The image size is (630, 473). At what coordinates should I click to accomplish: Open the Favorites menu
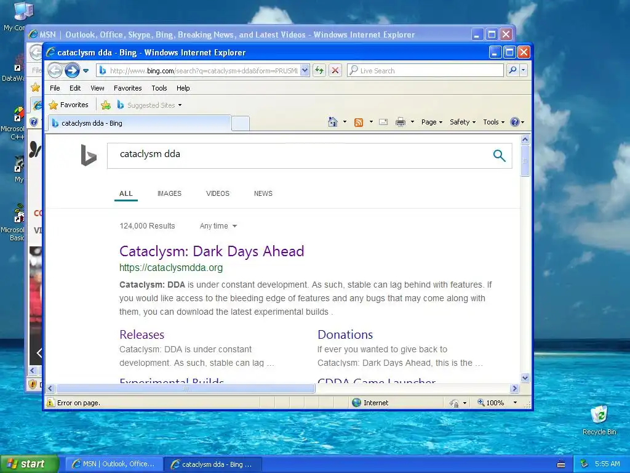coord(128,88)
